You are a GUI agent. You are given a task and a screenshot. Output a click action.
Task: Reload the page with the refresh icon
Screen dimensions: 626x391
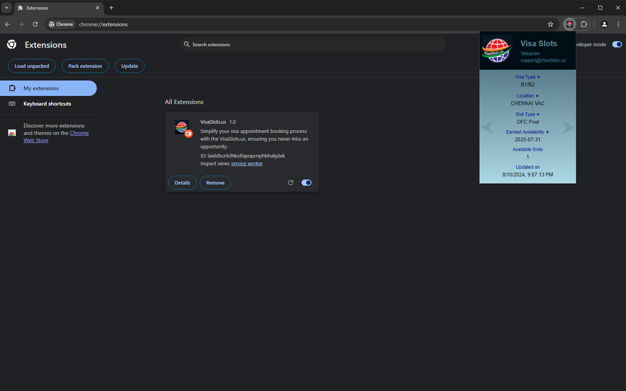(x=35, y=24)
